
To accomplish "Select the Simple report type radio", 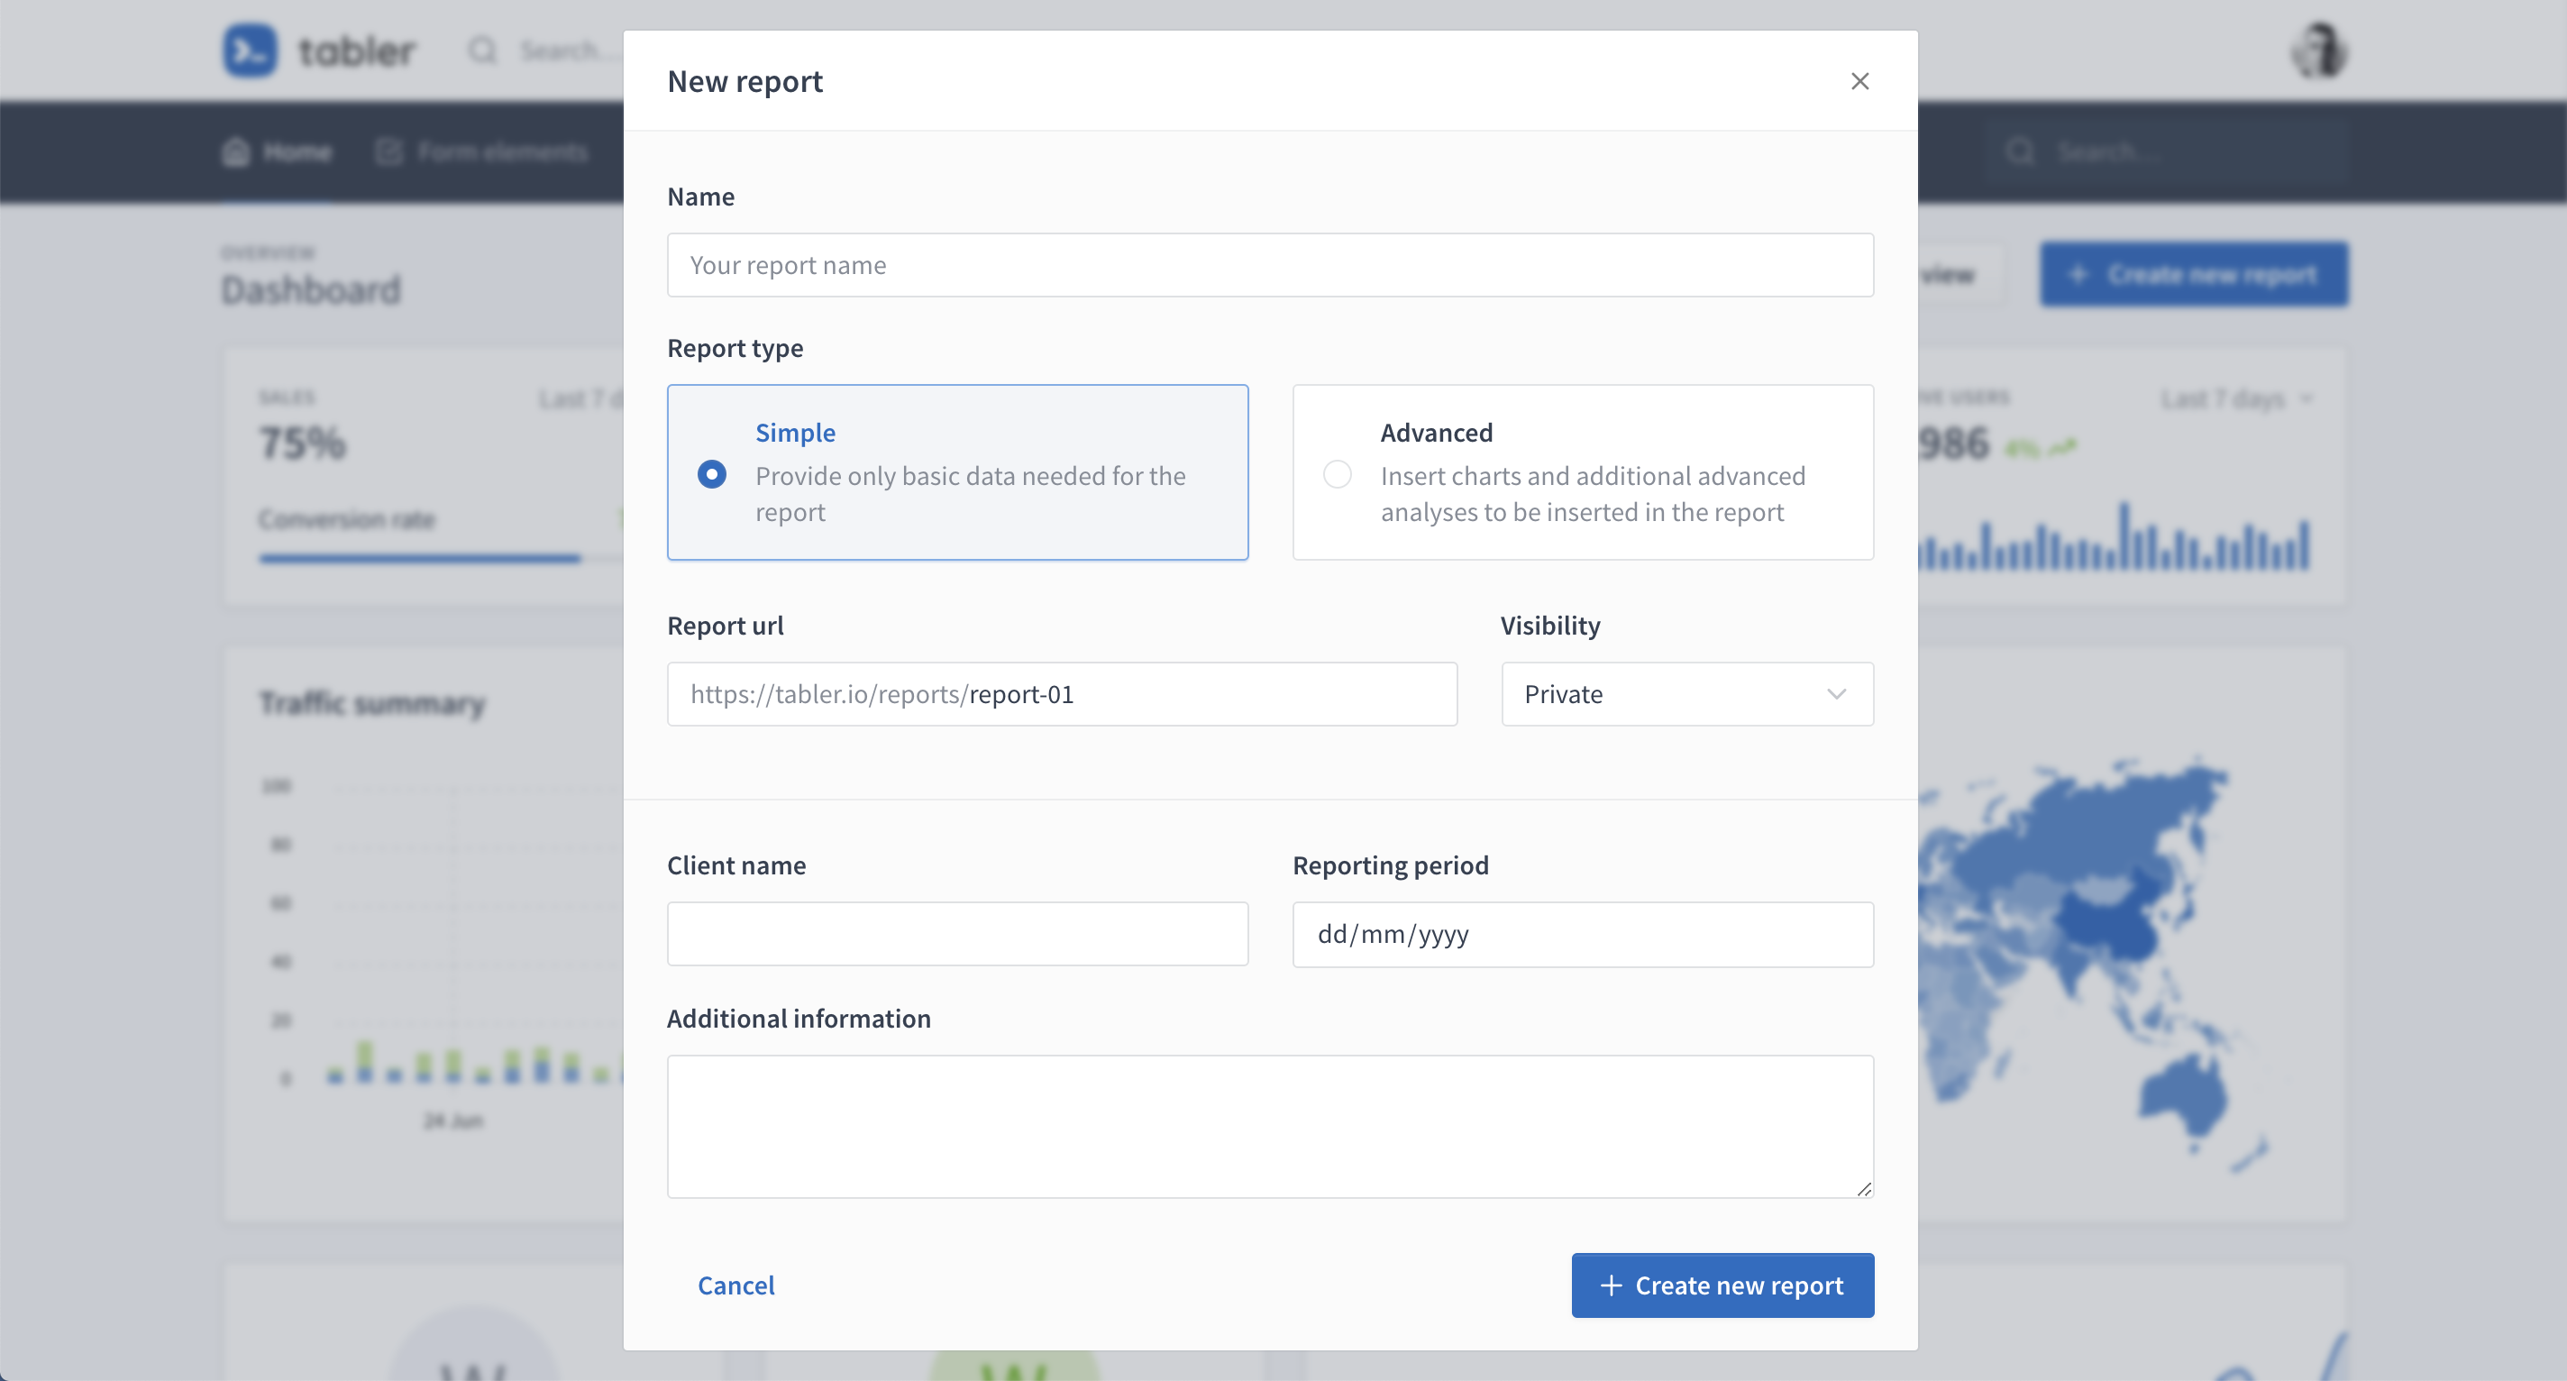I will pyautogui.click(x=711, y=474).
